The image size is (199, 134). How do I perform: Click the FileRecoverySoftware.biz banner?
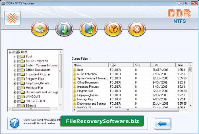(x=102, y=121)
